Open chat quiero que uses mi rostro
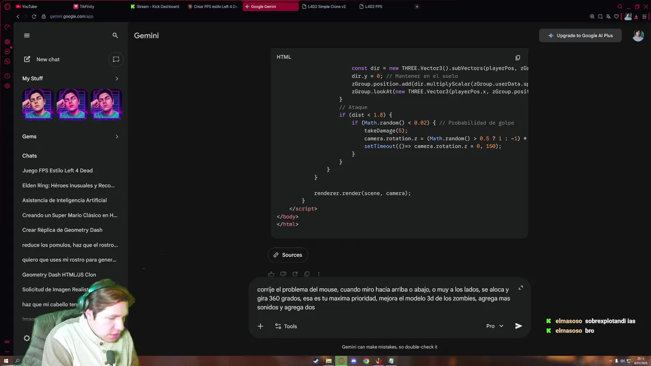651x366 pixels. point(69,260)
